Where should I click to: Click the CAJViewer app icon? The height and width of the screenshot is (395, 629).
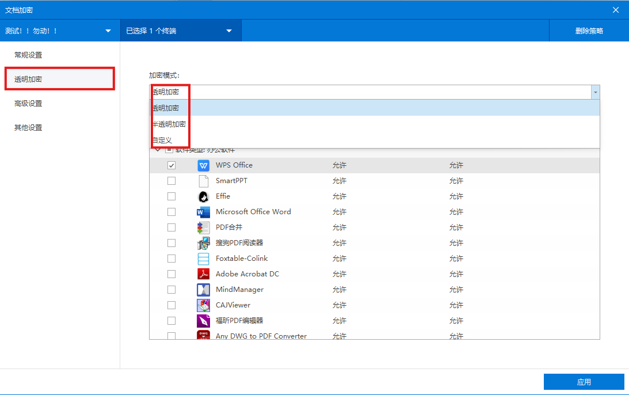point(203,305)
